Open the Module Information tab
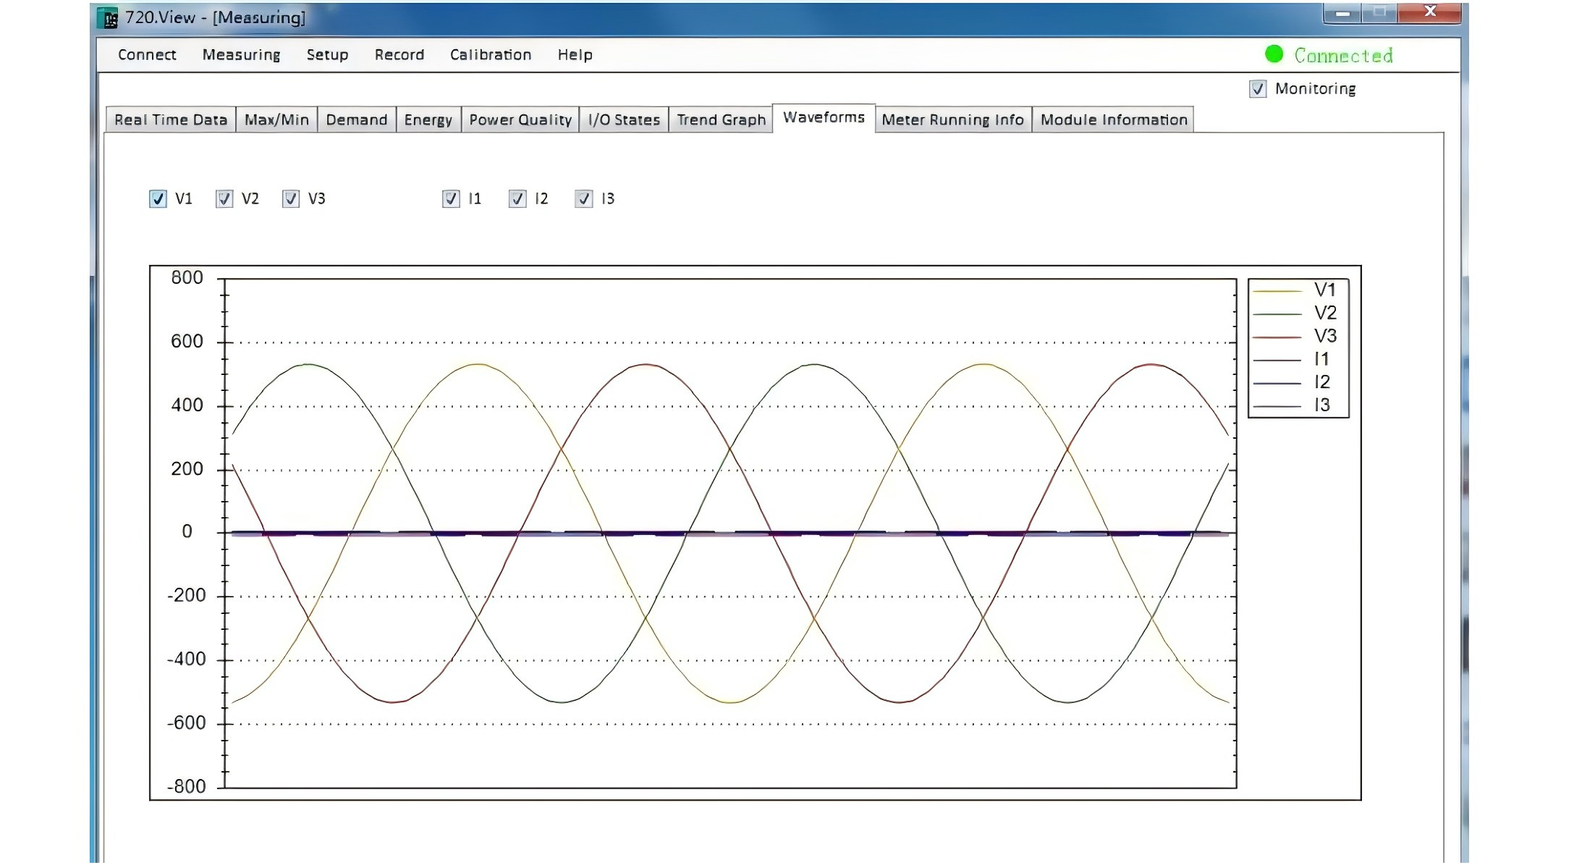The width and height of the screenshot is (1595, 863). coord(1114,119)
